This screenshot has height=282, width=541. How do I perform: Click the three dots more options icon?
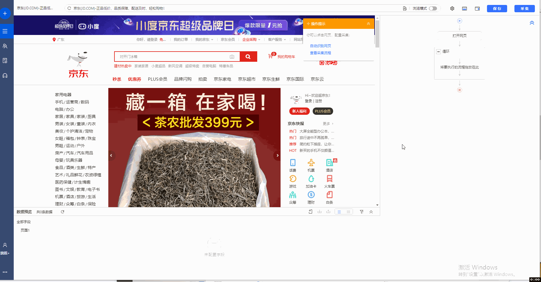click(x=5, y=272)
